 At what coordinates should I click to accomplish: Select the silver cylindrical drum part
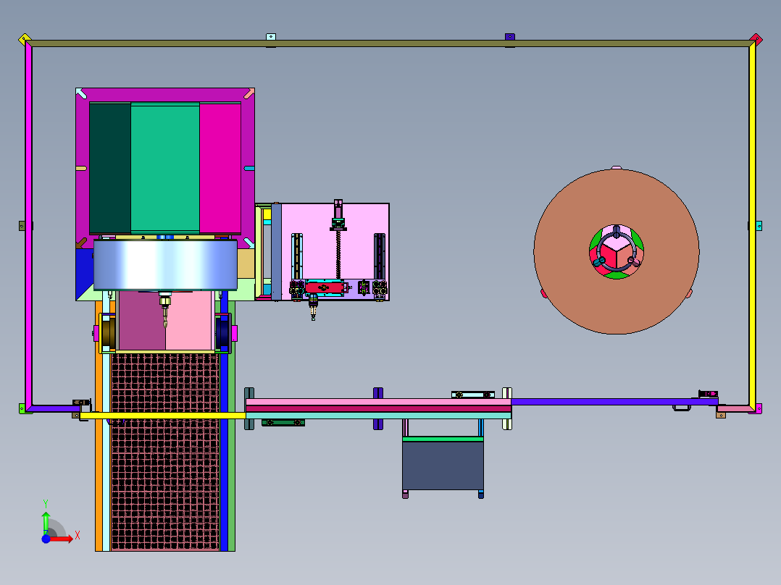point(165,264)
